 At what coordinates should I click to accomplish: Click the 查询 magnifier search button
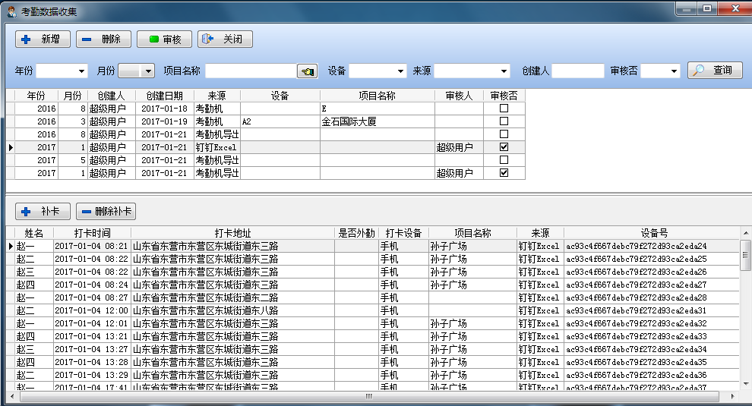point(715,71)
